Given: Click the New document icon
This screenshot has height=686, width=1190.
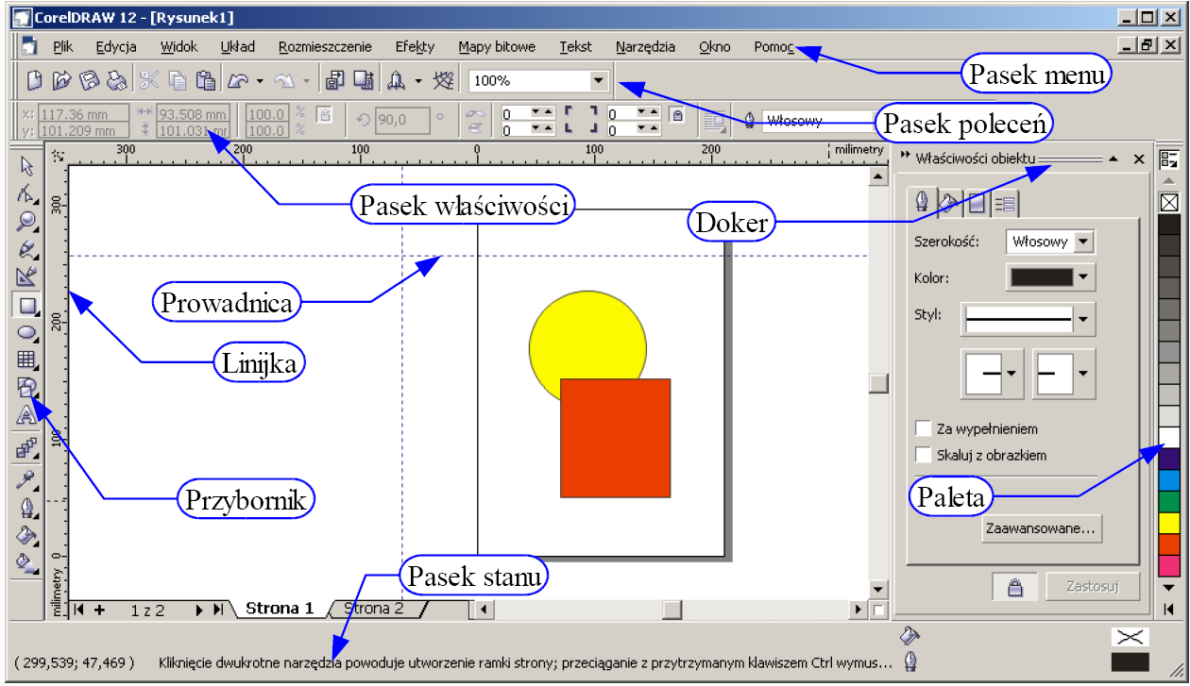Looking at the screenshot, I should coord(35,81).
